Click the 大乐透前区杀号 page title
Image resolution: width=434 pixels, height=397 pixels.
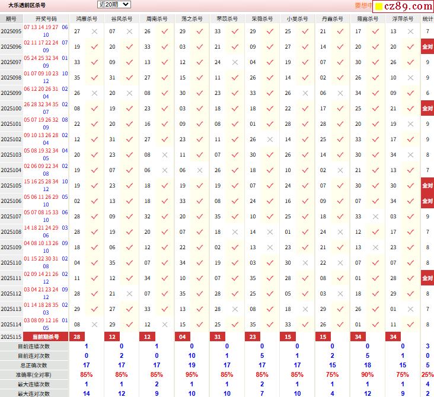pos(26,5)
